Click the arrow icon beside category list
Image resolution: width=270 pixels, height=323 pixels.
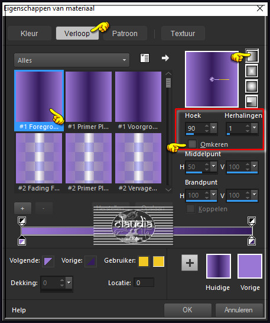click(x=165, y=58)
